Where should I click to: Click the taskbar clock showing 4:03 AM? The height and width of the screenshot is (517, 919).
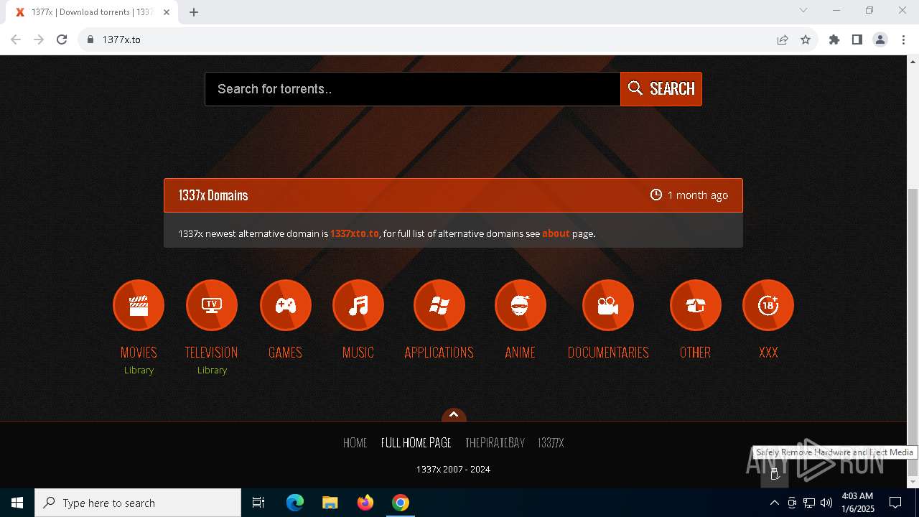[857, 503]
